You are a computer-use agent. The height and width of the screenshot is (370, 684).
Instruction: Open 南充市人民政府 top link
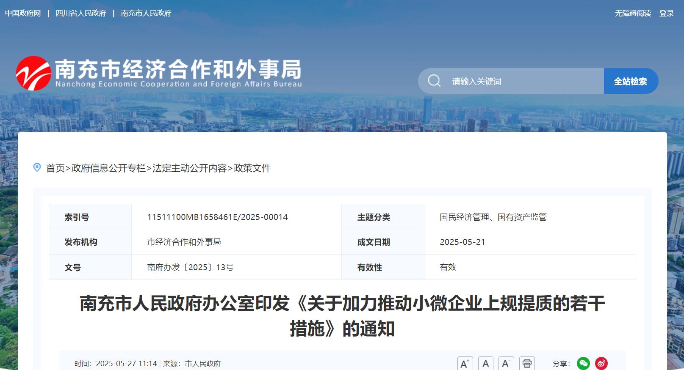pos(146,13)
